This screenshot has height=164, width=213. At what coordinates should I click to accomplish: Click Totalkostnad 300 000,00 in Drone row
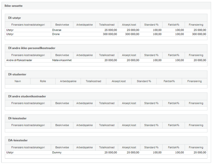(x=110, y=34)
